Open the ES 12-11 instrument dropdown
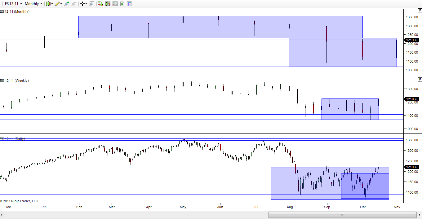 tap(13, 4)
